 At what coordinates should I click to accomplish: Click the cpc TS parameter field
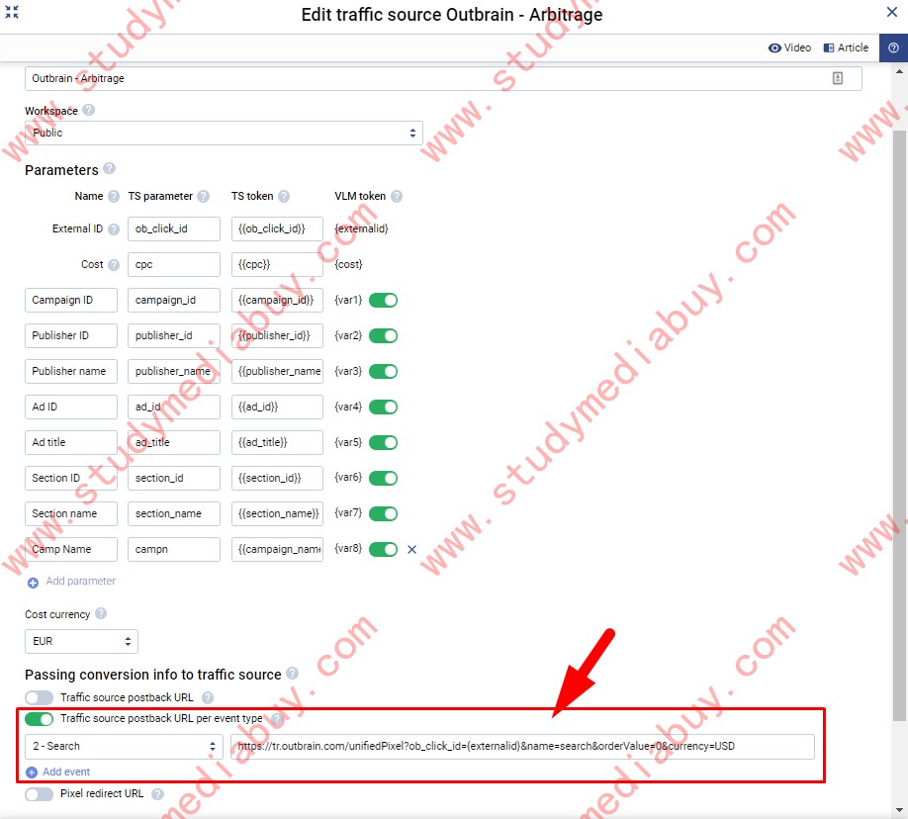(174, 265)
